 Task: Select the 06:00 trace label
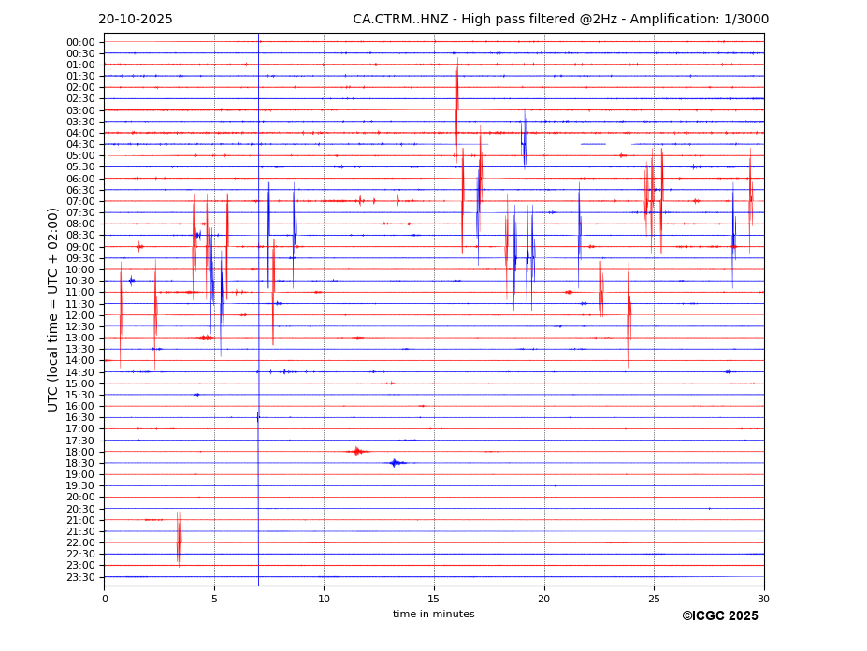coord(80,179)
